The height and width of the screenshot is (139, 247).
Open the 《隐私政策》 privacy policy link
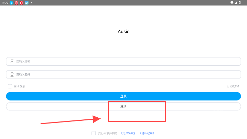coord(147,133)
